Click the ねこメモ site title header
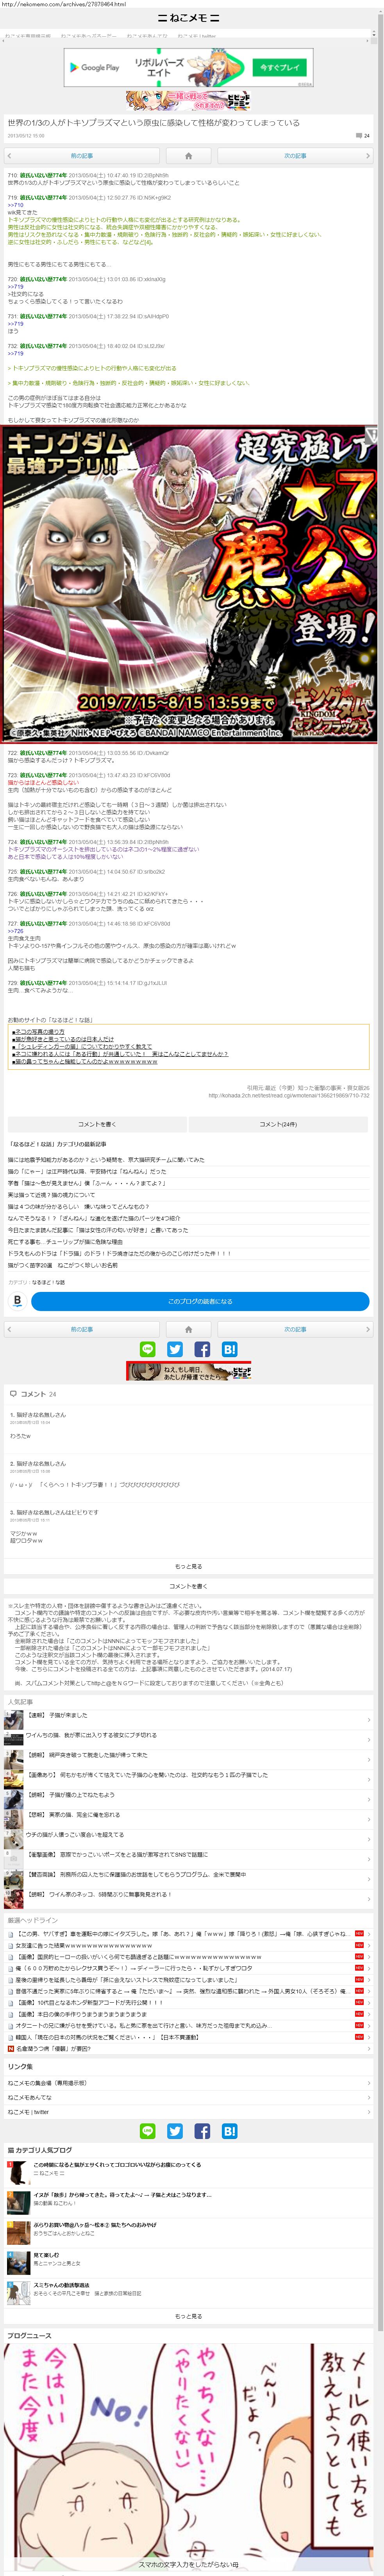 pyautogui.click(x=188, y=18)
